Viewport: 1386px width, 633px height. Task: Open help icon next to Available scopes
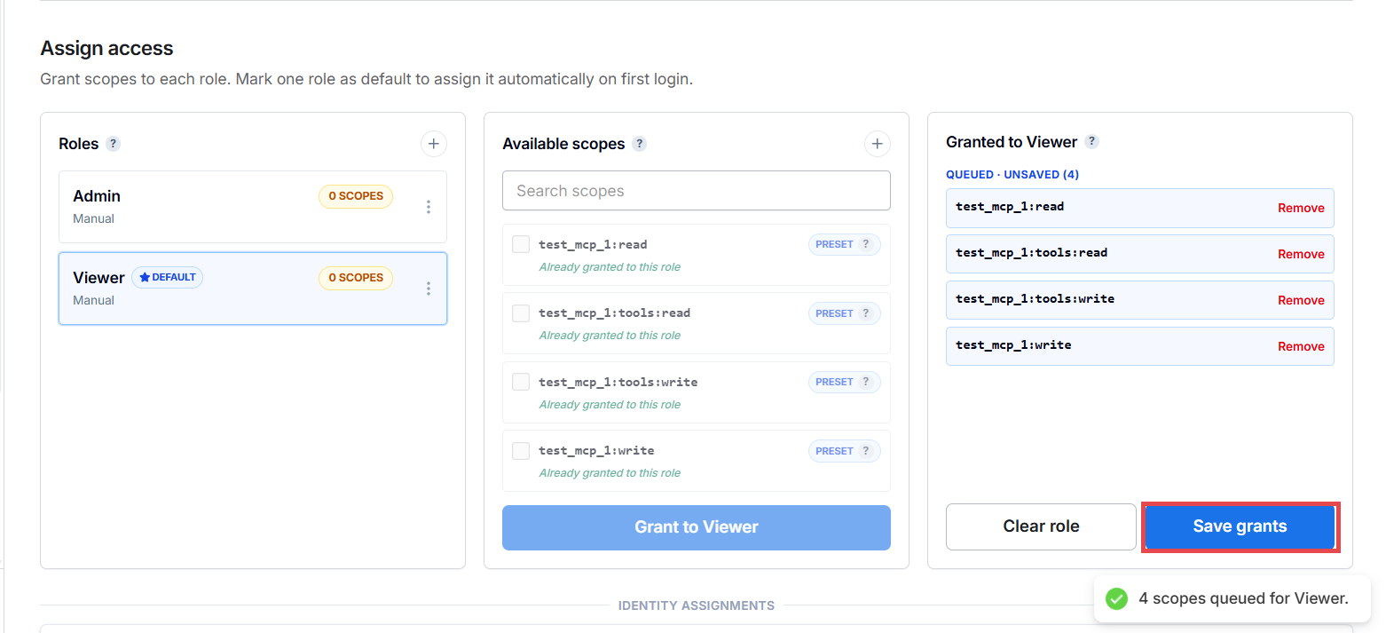click(x=639, y=144)
